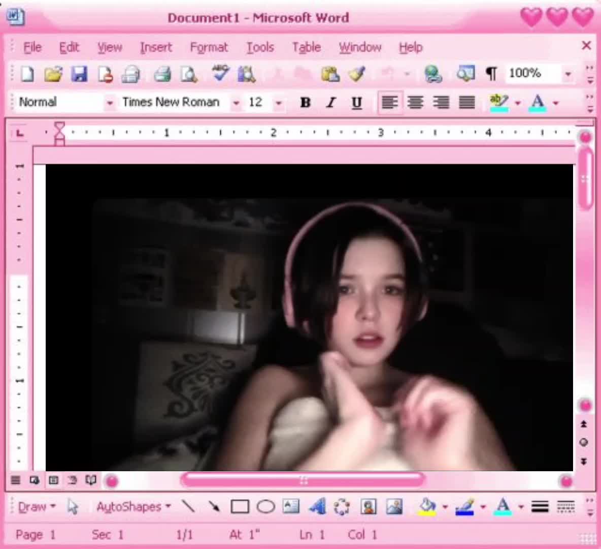The width and height of the screenshot is (601, 549).
Task: Close the document with the menu bar X
Action: pyautogui.click(x=586, y=46)
